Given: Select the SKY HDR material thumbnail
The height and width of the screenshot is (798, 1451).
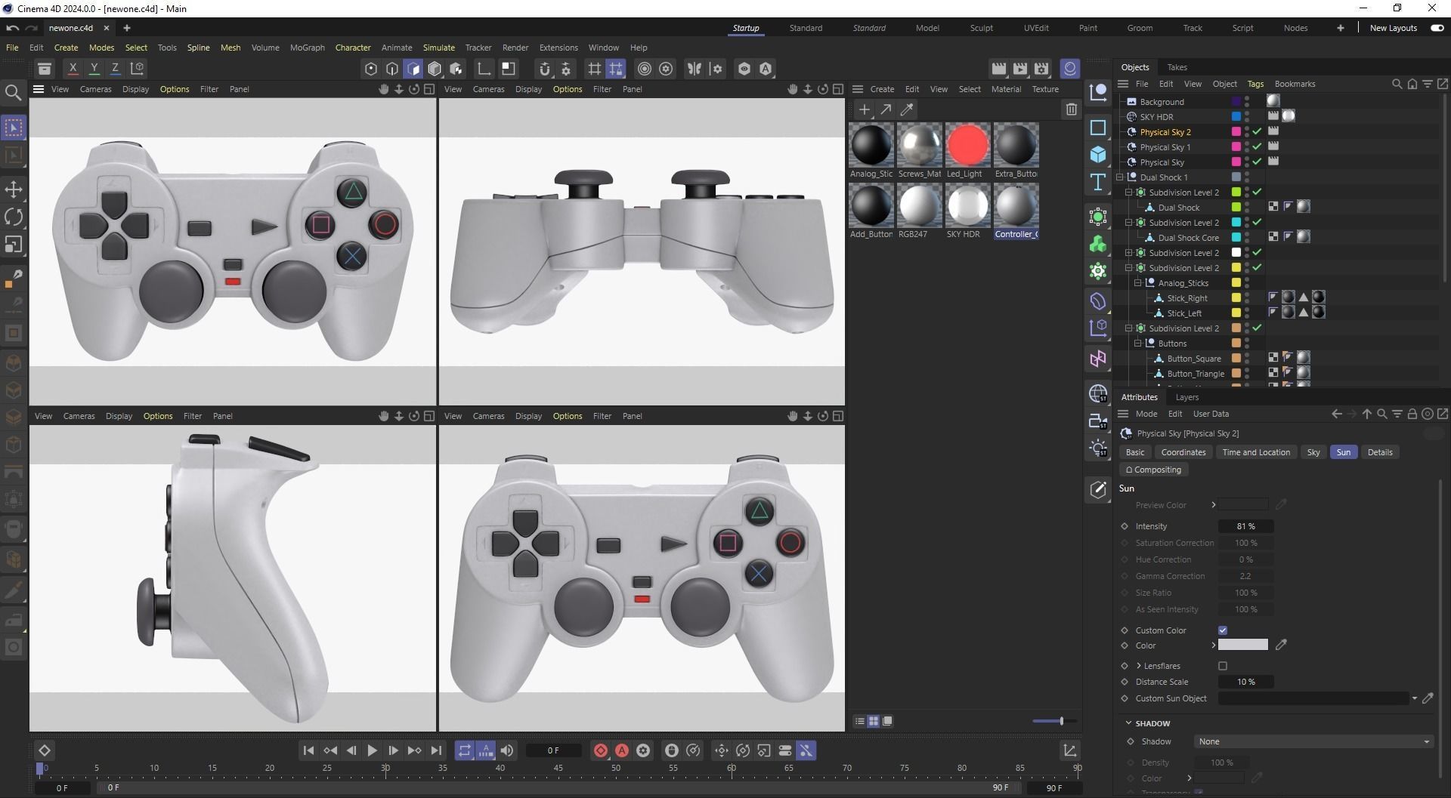Looking at the screenshot, I should 967,205.
